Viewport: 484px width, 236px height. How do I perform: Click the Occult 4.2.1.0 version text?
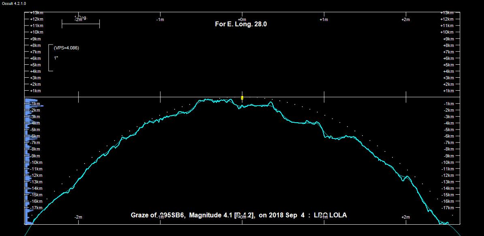[x=14, y=3]
